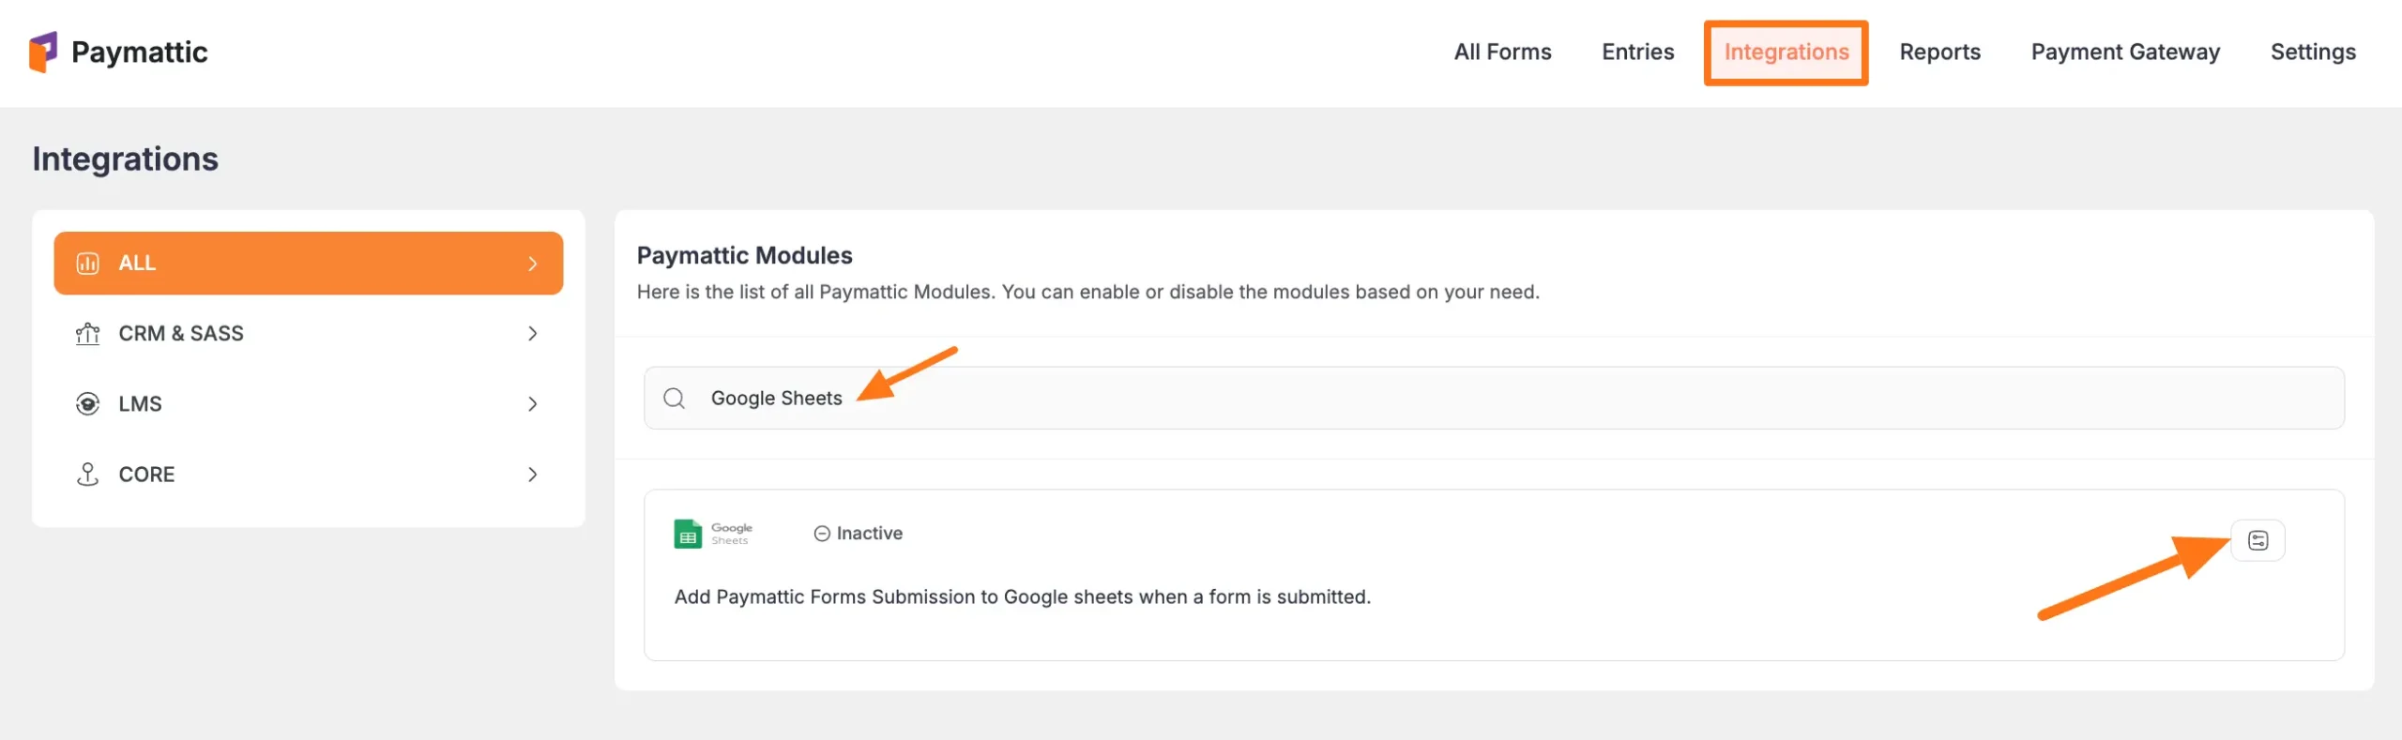Expand the CRM & SASS chevron
Screen dimensions: 2402x740
(532, 334)
